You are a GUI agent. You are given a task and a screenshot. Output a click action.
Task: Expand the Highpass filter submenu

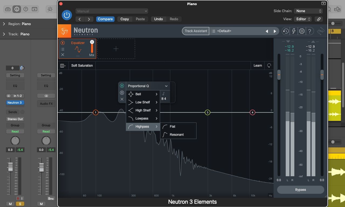point(143,126)
